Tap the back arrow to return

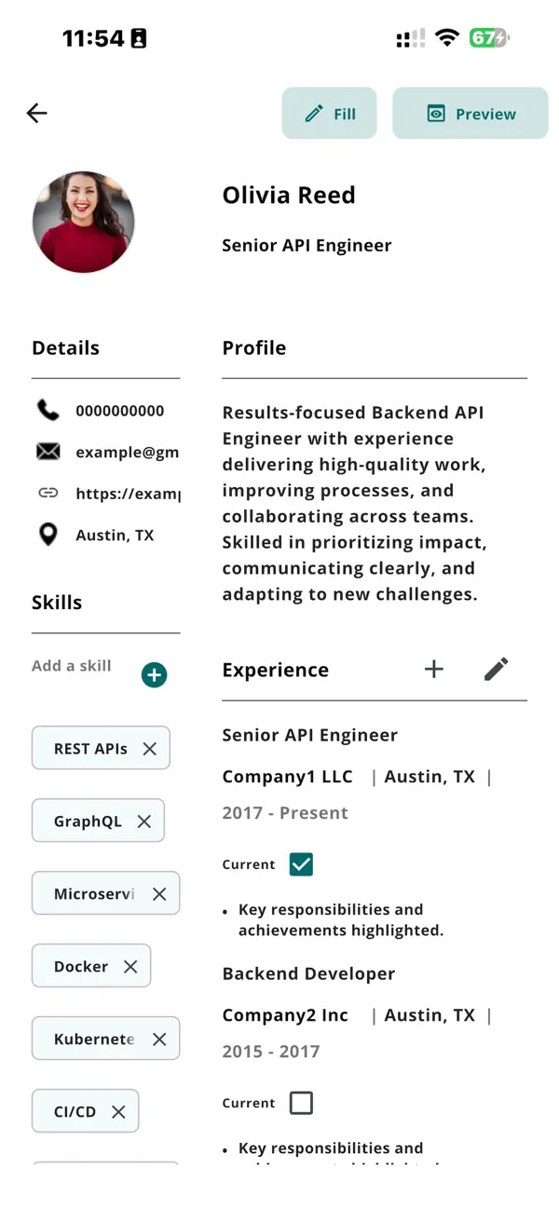click(36, 113)
